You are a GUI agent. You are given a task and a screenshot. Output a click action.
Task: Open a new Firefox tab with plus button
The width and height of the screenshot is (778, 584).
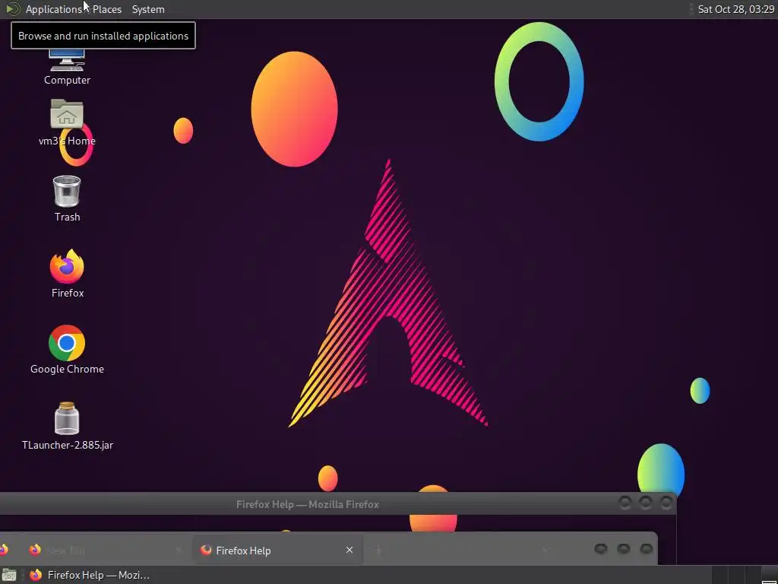coord(378,550)
